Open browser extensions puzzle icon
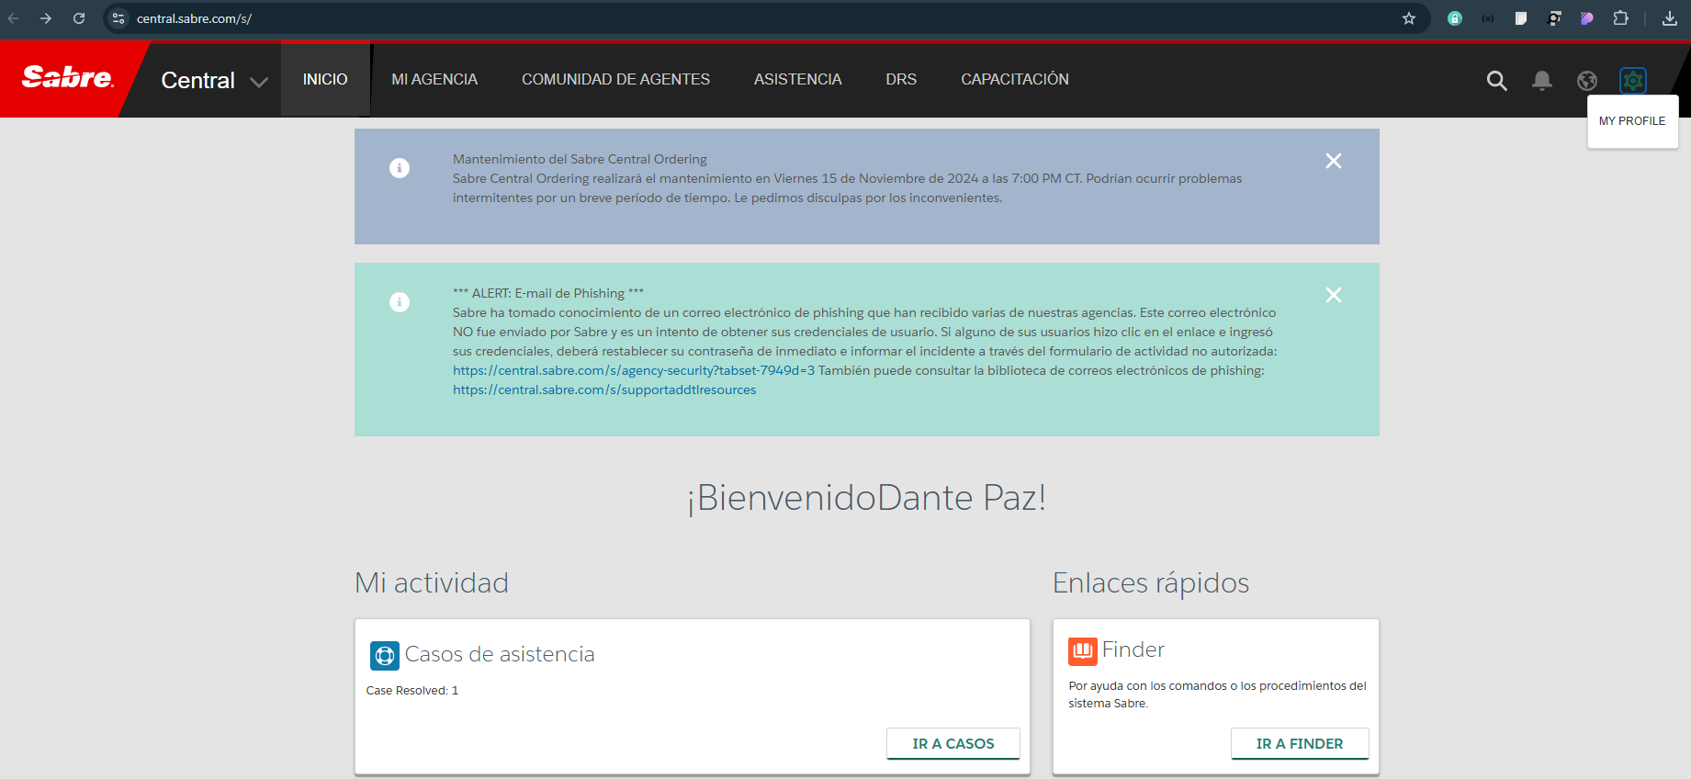Viewport: 1691px width, 779px height. [x=1620, y=18]
